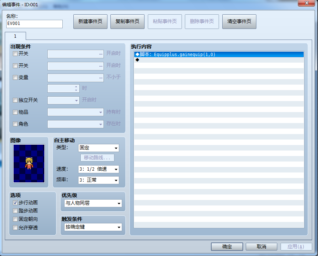This screenshot has height=256, width=318.
Task: Open the 优先级 dropdown showing 与人物同层
Action: tap(93, 203)
